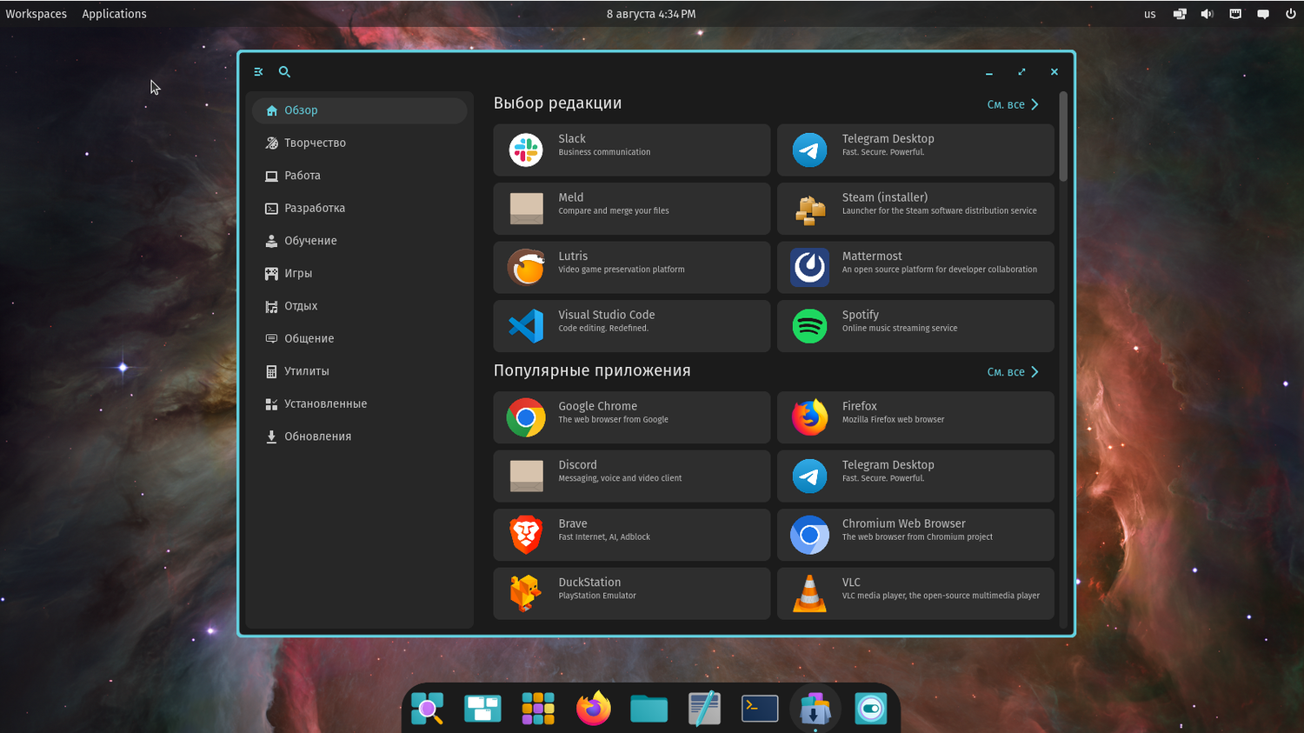Screen dimensions: 1304x733
Task: Open the Visual Studio Code icon
Action: pos(526,326)
